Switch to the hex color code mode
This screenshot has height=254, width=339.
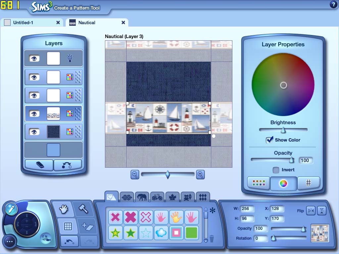point(308,183)
